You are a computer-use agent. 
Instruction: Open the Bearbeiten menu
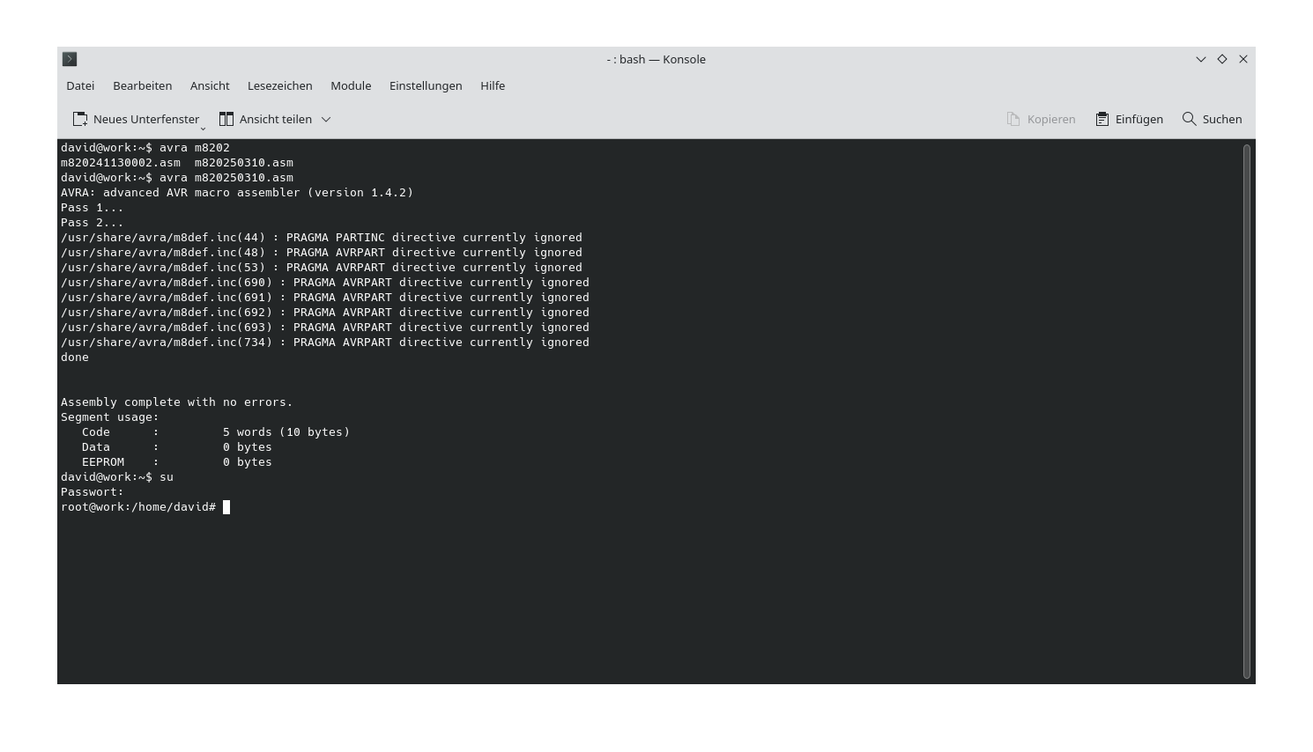pos(142,85)
